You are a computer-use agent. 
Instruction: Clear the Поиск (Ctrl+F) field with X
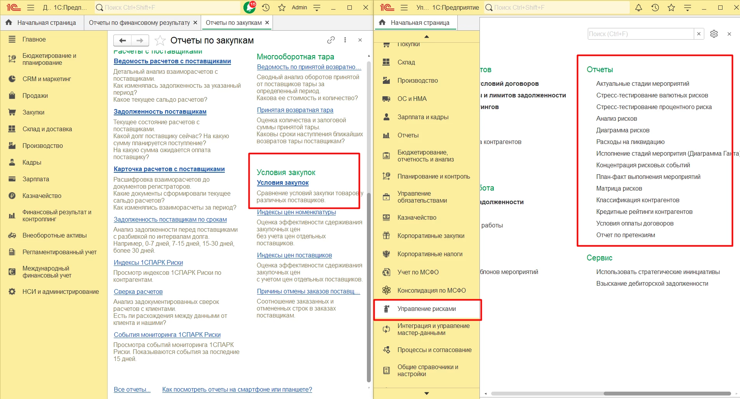(x=699, y=34)
